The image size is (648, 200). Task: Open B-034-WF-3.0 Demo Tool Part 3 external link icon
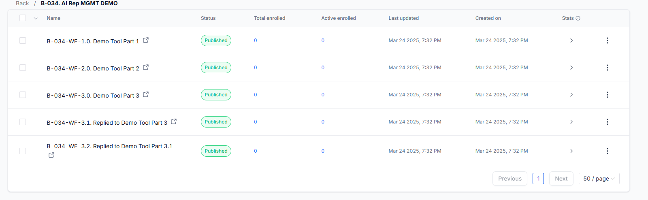tap(146, 94)
